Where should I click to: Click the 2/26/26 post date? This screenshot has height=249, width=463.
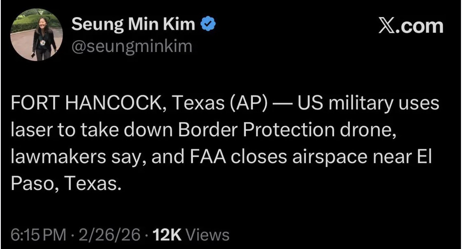(x=108, y=235)
